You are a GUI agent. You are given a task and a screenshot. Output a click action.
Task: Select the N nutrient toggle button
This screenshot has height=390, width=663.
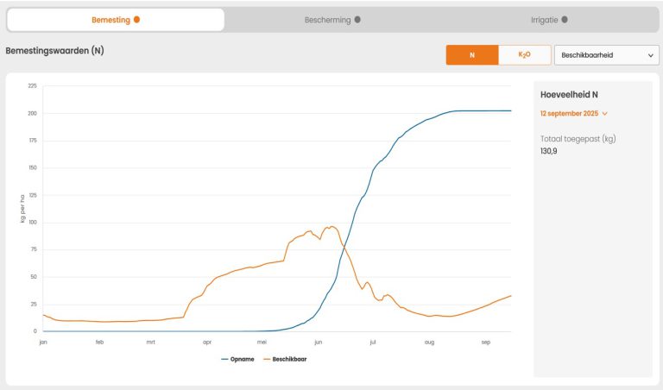coord(471,55)
